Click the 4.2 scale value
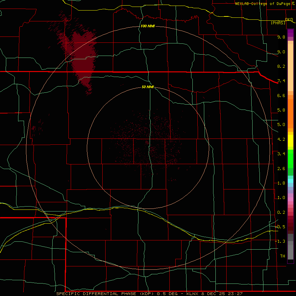 tap(281, 139)
